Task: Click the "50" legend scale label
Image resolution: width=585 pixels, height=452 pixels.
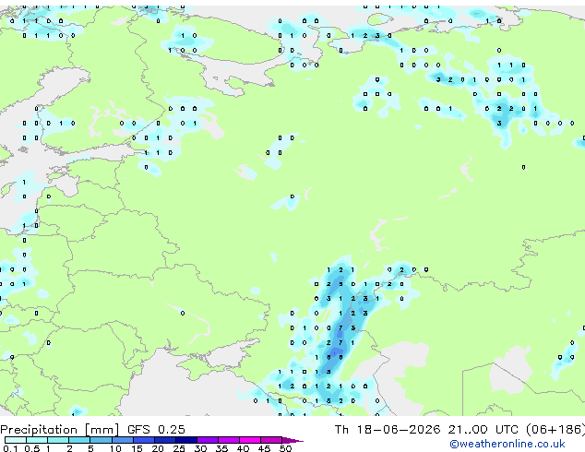Action: (x=286, y=448)
